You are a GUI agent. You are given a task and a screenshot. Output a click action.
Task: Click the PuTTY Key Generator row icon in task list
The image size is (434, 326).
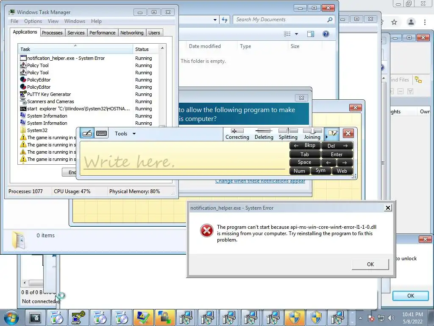pyautogui.click(x=23, y=94)
